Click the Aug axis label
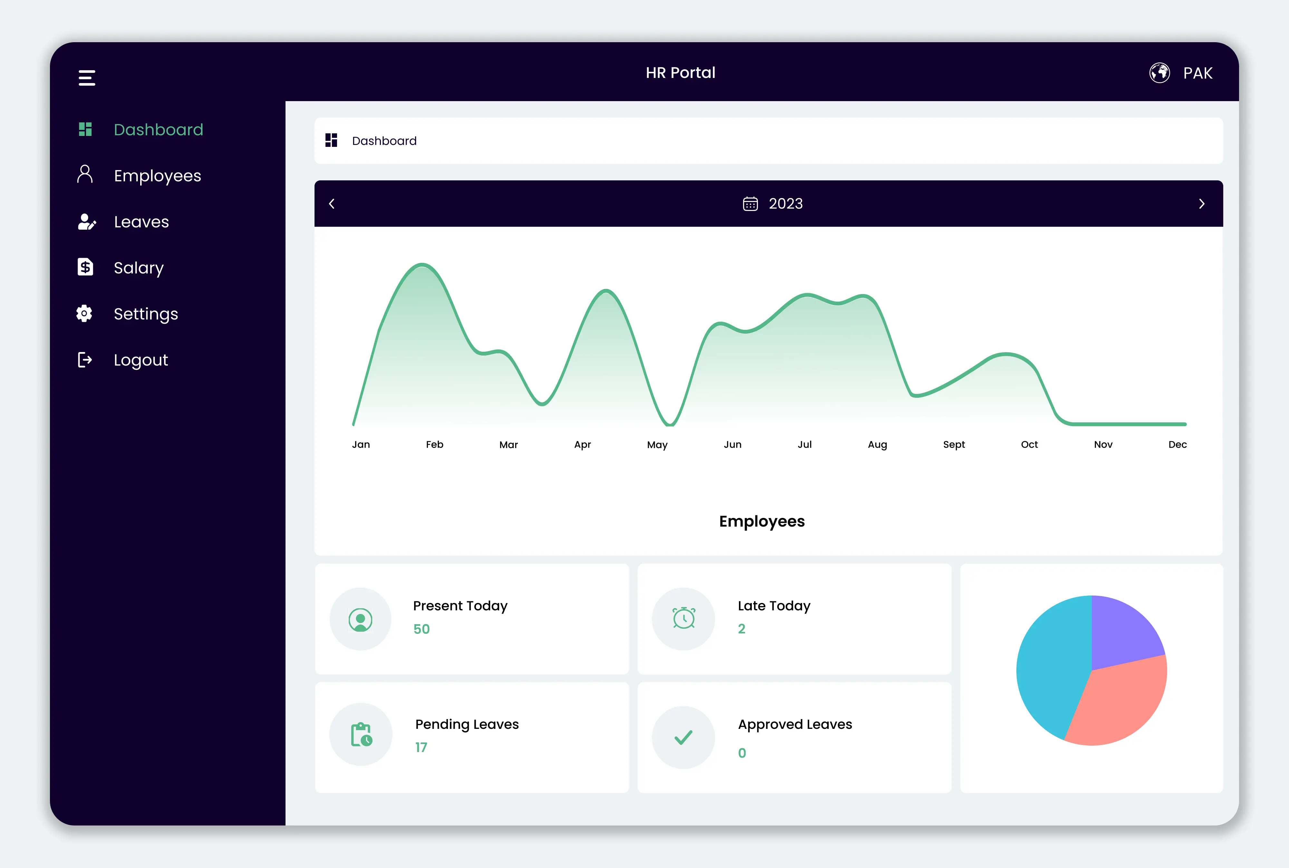The height and width of the screenshot is (868, 1289). tap(877, 445)
